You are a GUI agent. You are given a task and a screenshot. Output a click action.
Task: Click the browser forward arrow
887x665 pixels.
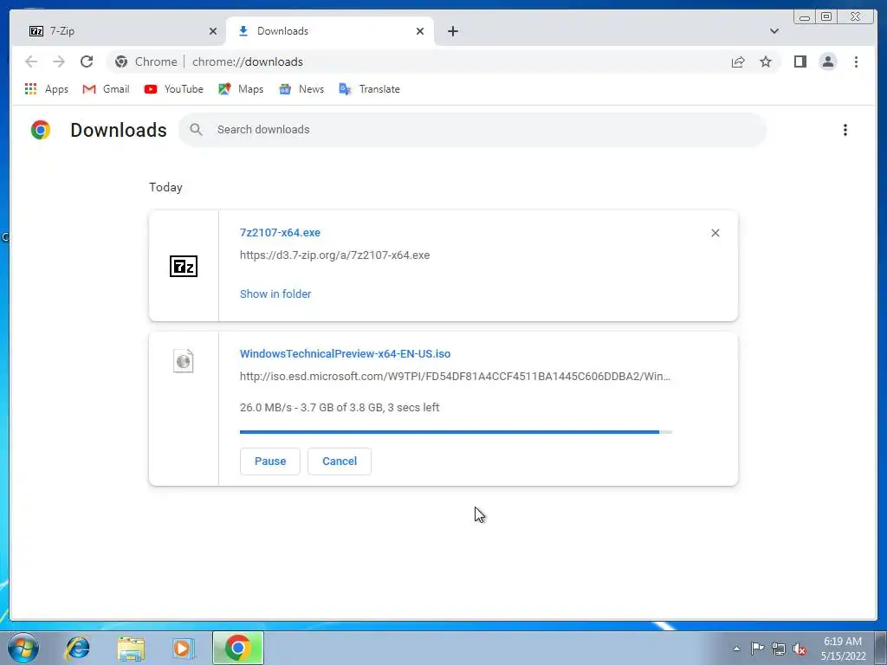point(59,61)
